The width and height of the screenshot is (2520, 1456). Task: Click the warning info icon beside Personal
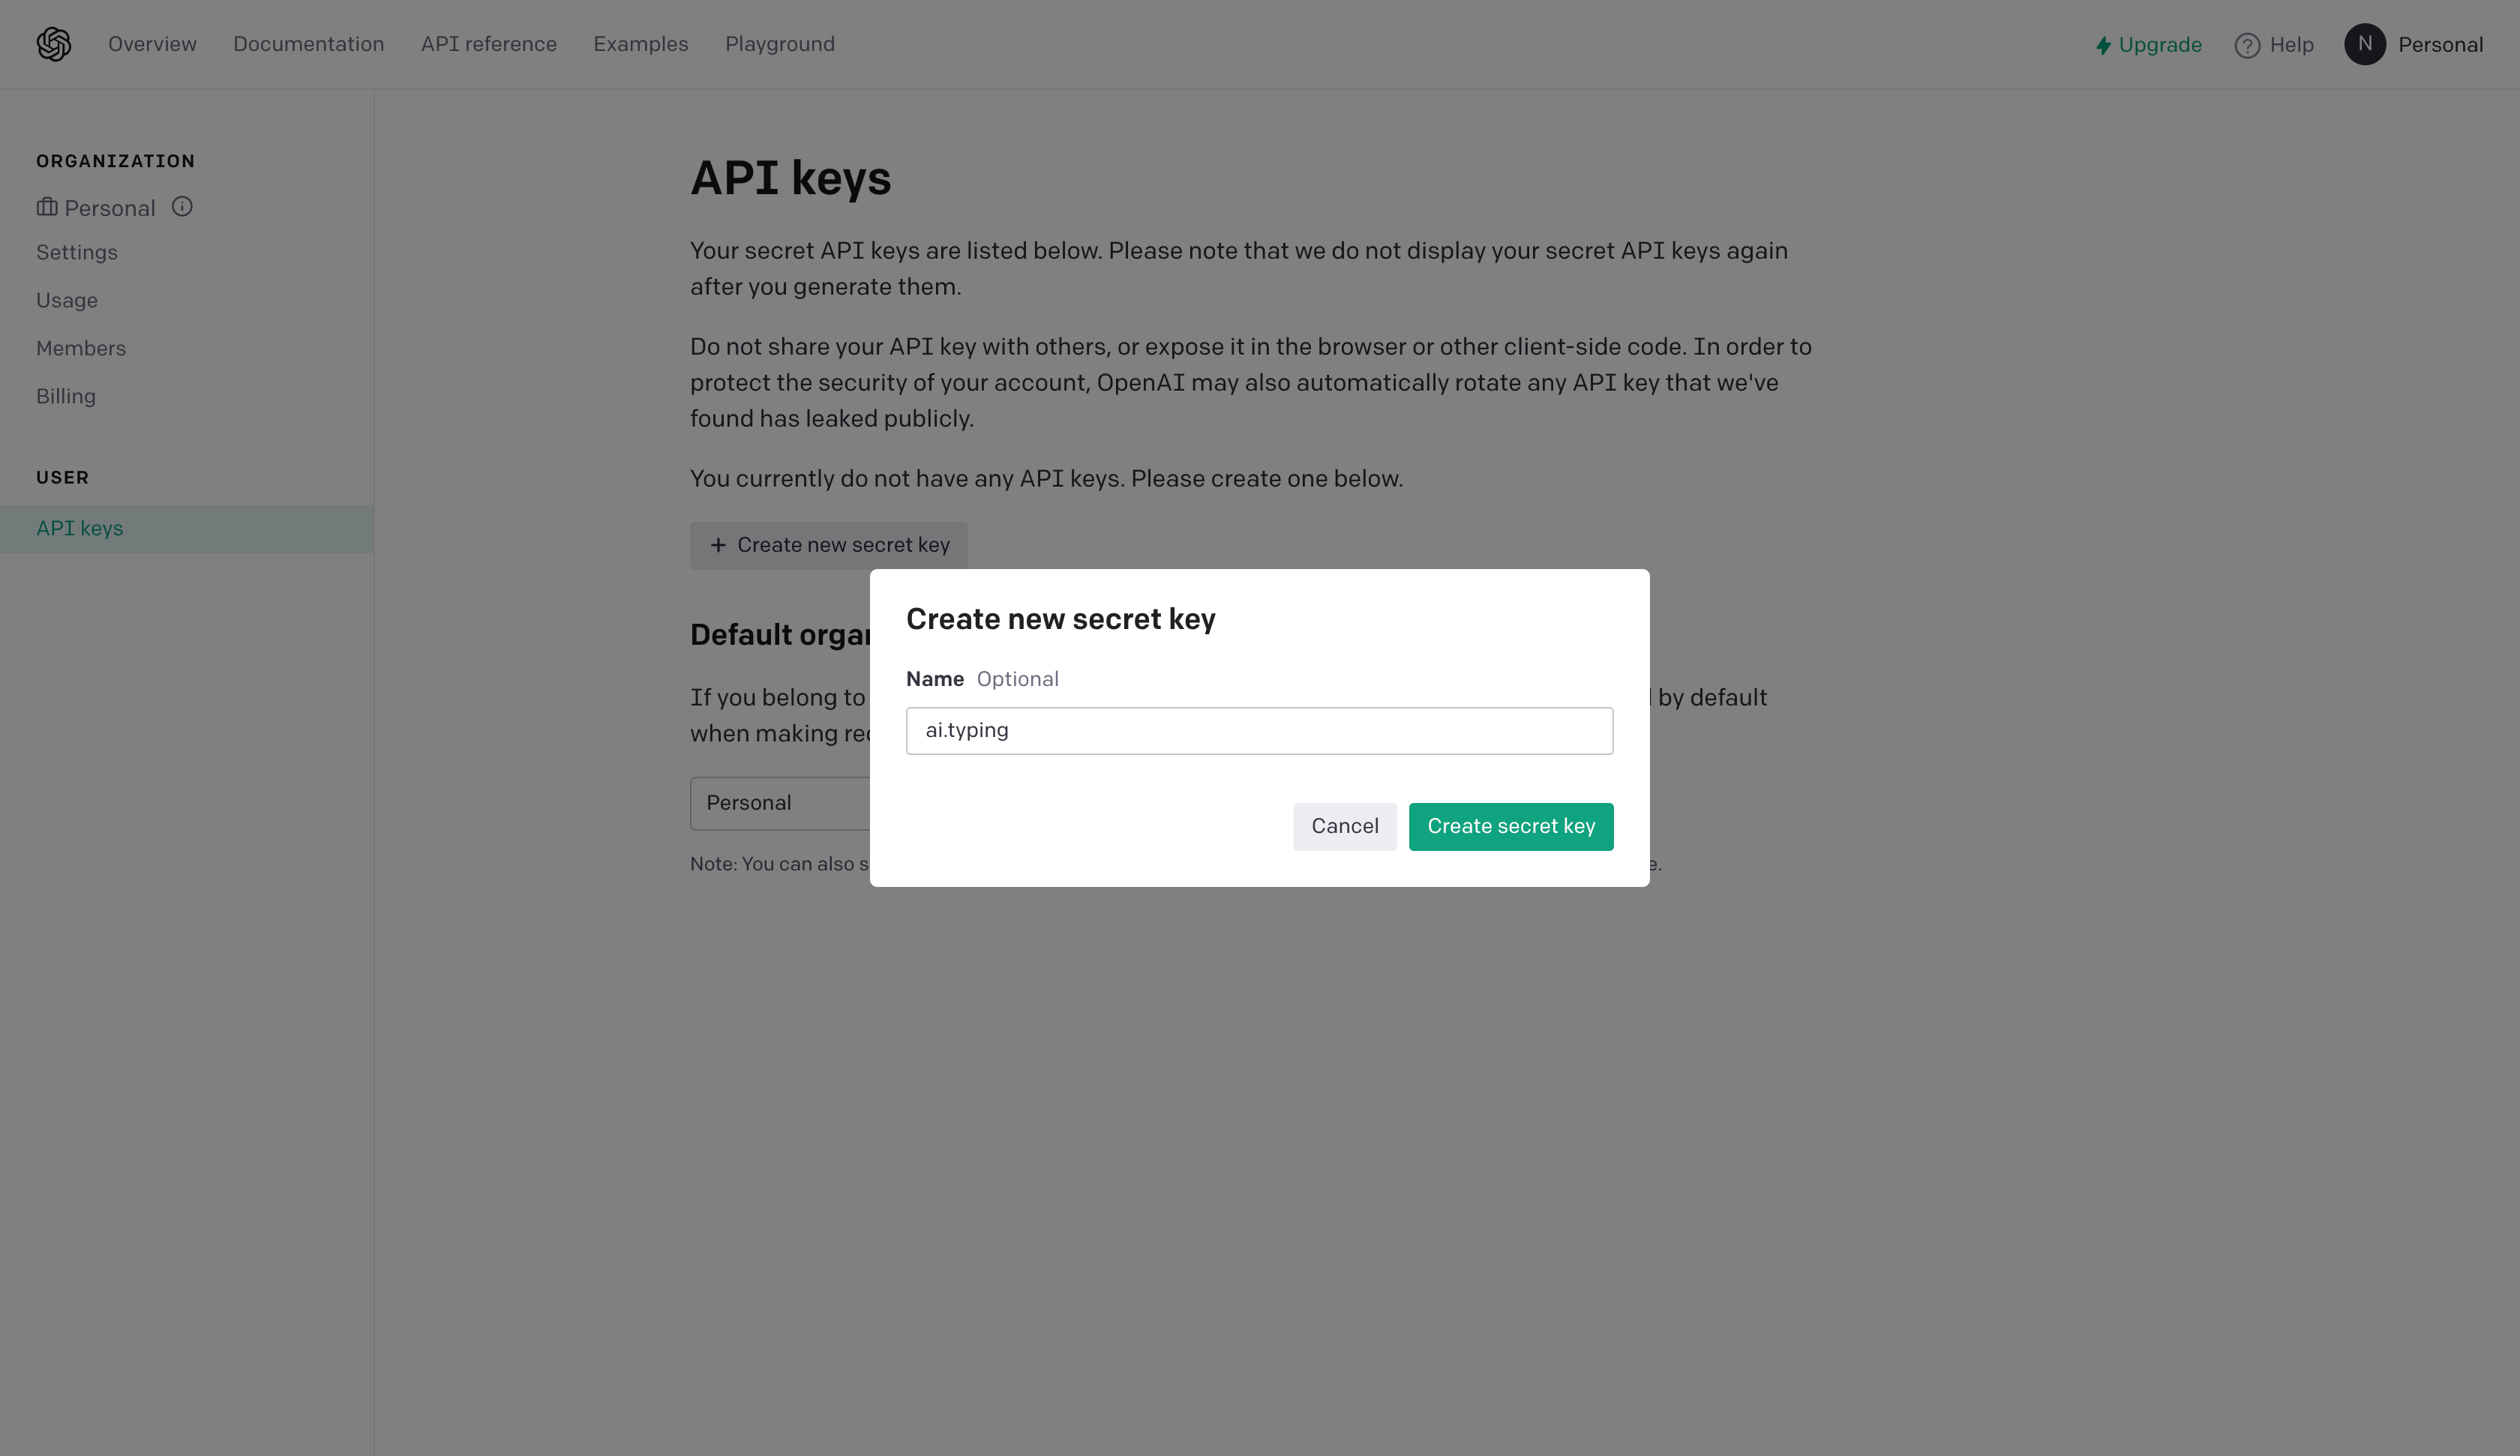[x=182, y=205]
